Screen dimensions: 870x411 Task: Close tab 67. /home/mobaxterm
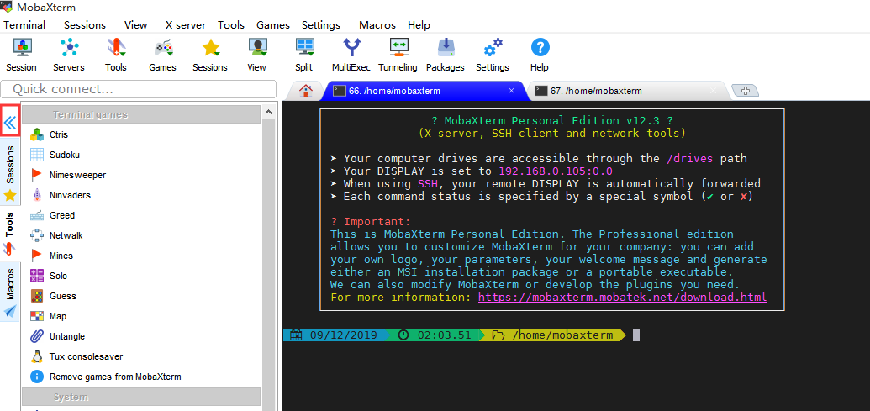[714, 91]
